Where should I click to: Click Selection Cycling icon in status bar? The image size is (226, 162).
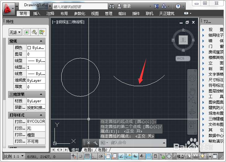click(x=162, y=156)
